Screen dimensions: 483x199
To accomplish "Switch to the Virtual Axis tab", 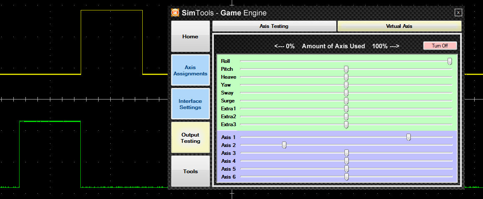I will click(399, 26).
